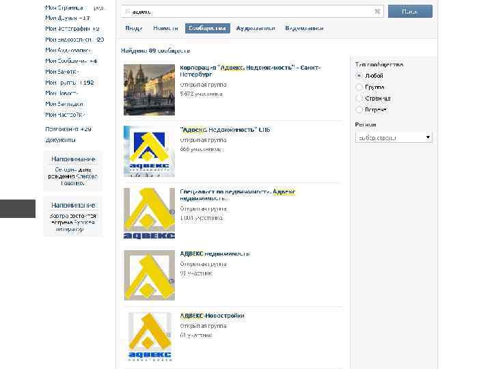This screenshot has height=369, width=492.
Task: Select the Страница community type radio
Action: 359,98
